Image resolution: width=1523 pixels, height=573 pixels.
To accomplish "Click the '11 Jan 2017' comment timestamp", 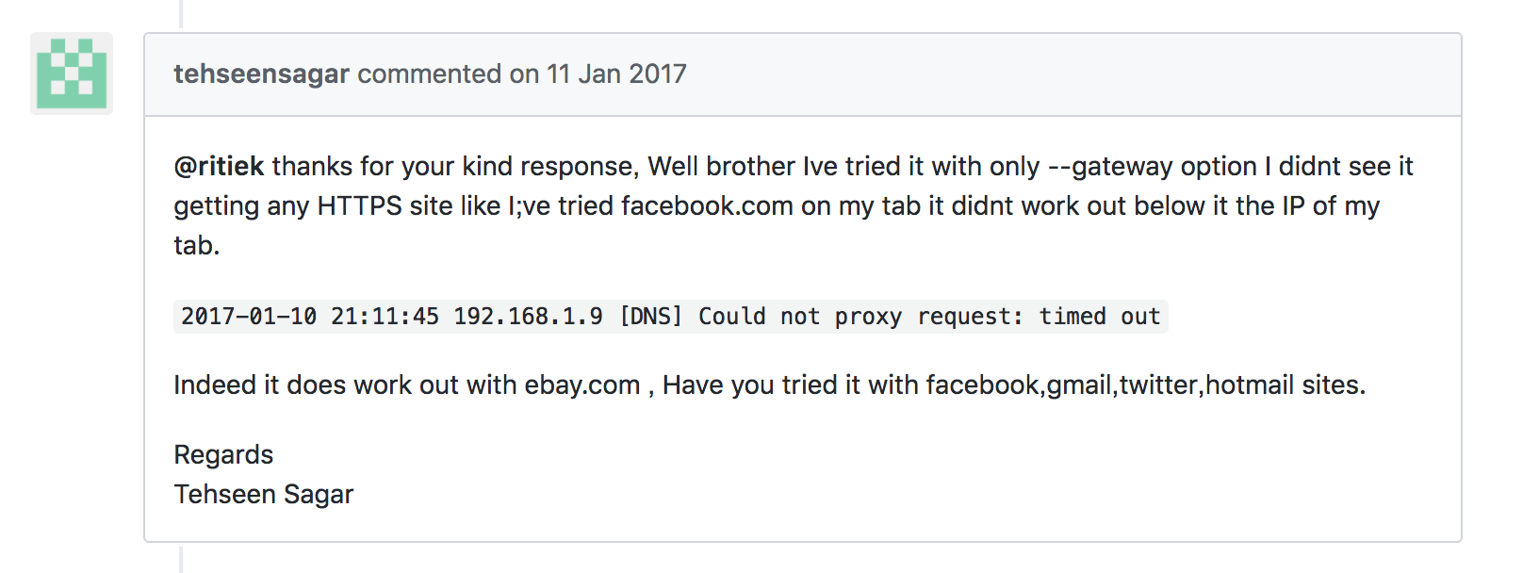I will (x=616, y=74).
